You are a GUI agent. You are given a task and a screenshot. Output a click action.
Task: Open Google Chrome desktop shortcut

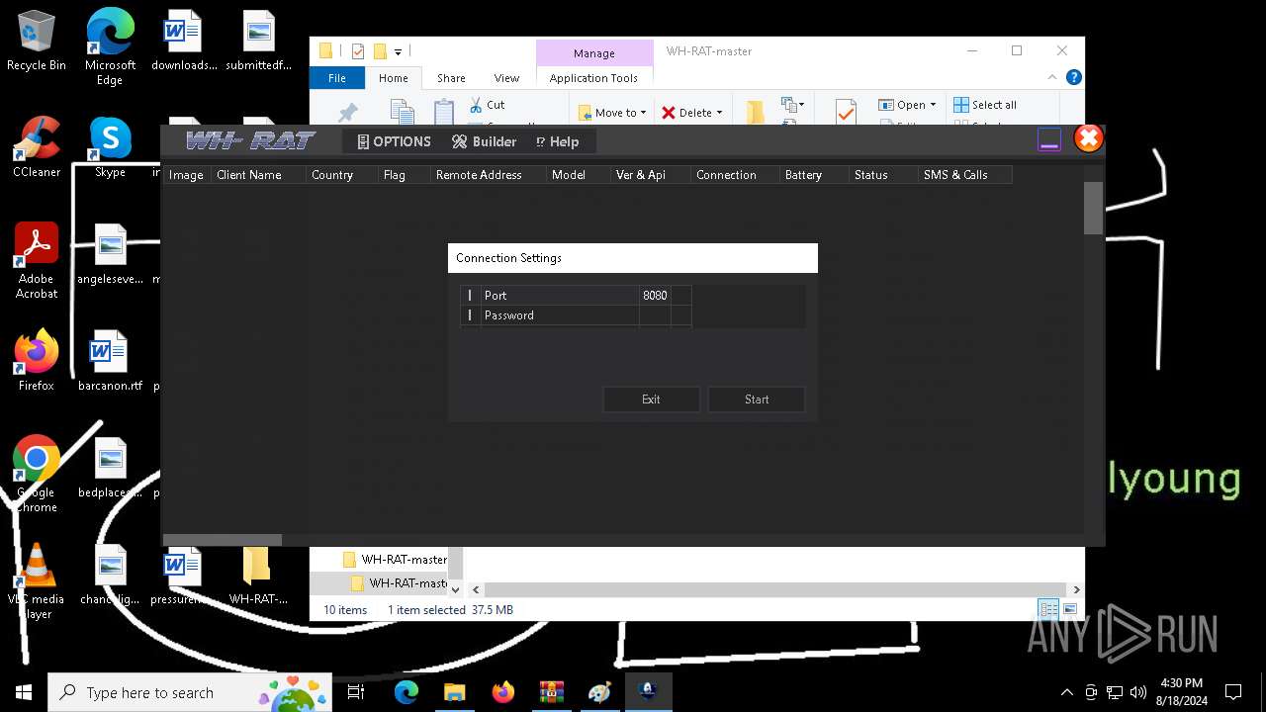click(37, 474)
